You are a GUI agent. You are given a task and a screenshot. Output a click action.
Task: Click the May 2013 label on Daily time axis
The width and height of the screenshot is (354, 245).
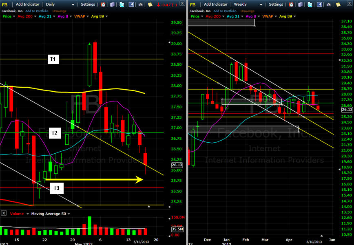coord(84,244)
